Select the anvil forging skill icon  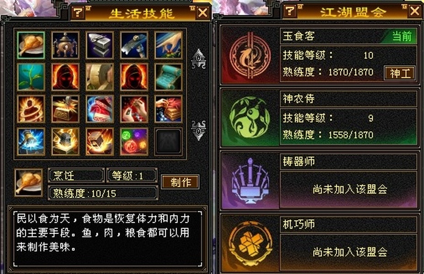100,45
